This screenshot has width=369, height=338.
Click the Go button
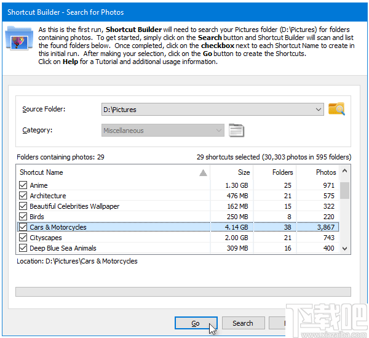(x=196, y=323)
